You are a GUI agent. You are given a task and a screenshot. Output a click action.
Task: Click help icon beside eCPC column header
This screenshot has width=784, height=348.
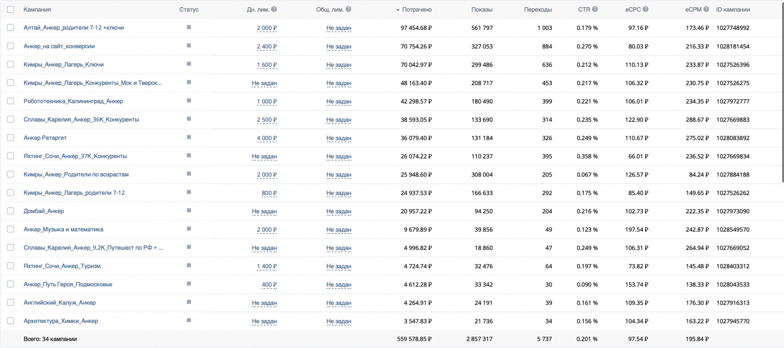(x=645, y=9)
